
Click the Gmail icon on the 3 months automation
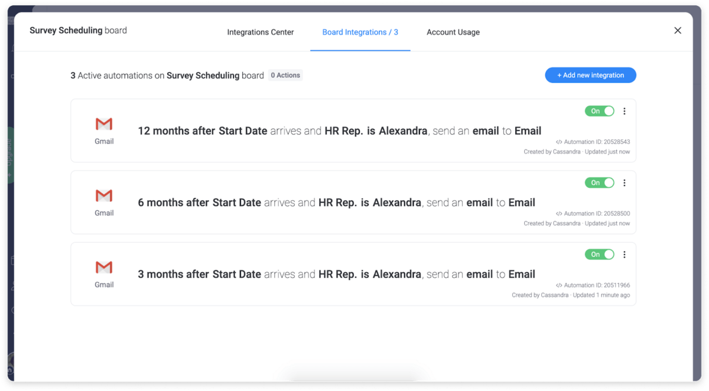coord(104,268)
